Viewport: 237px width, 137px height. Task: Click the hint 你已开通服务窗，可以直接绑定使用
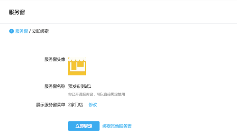point(96,94)
